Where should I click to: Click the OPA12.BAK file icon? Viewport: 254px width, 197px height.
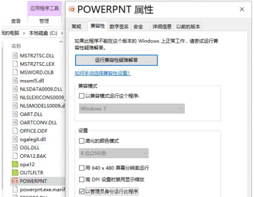click(15, 156)
